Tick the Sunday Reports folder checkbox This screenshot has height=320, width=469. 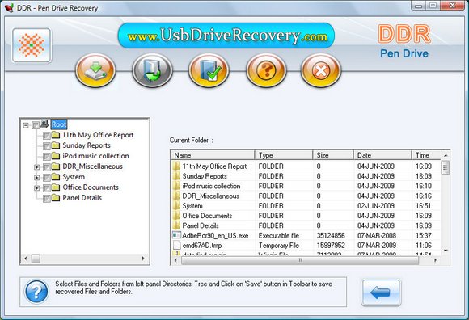pyautogui.click(x=47, y=145)
